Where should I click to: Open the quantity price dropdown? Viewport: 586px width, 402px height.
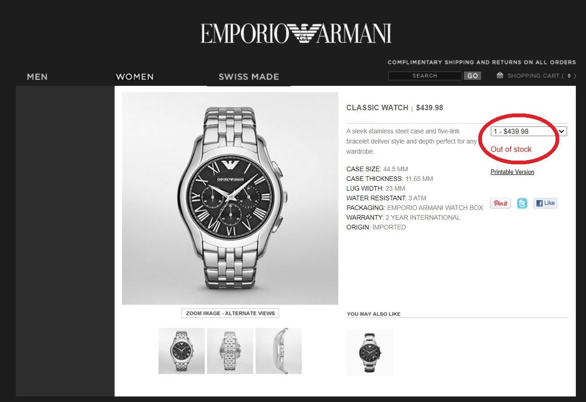[529, 132]
